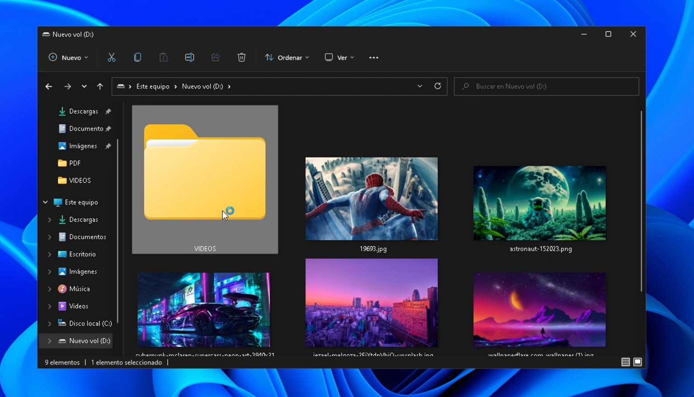Select Descargas in quick access
694x397 pixels.
pos(78,111)
